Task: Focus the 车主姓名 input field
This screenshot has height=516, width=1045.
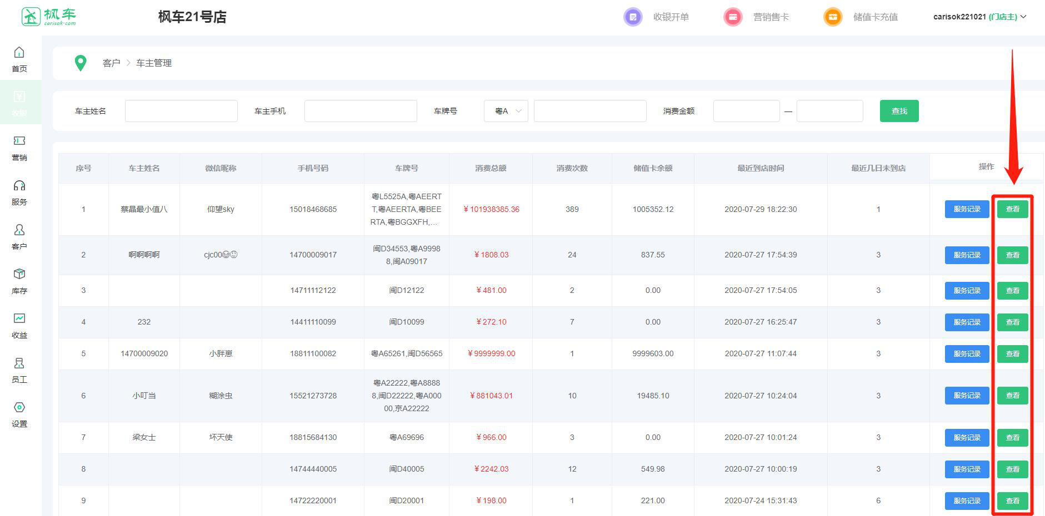Action: [x=181, y=111]
